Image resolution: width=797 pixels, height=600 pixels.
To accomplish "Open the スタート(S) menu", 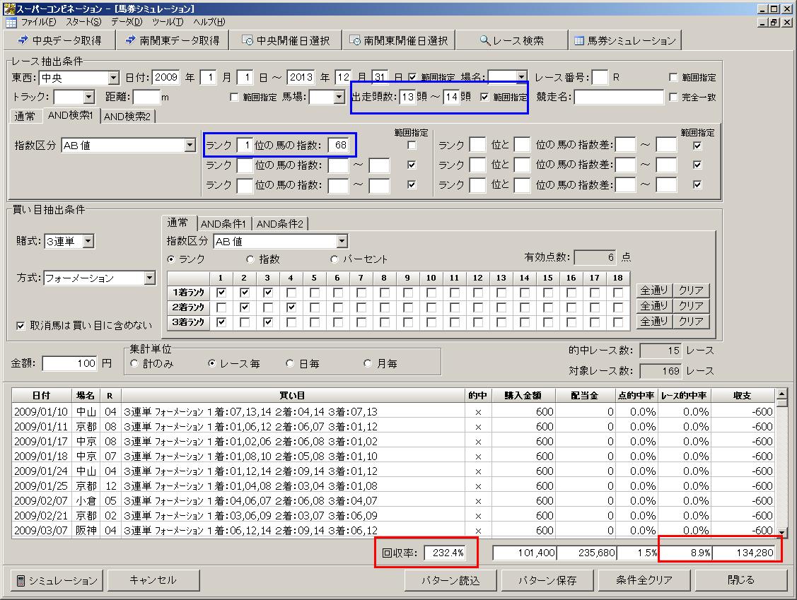I will tap(83, 22).
